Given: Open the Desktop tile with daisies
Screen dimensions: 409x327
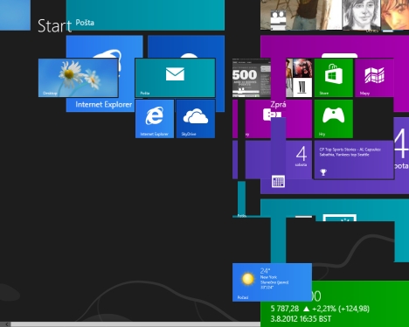Looking at the screenshot, I should tap(78, 78).
